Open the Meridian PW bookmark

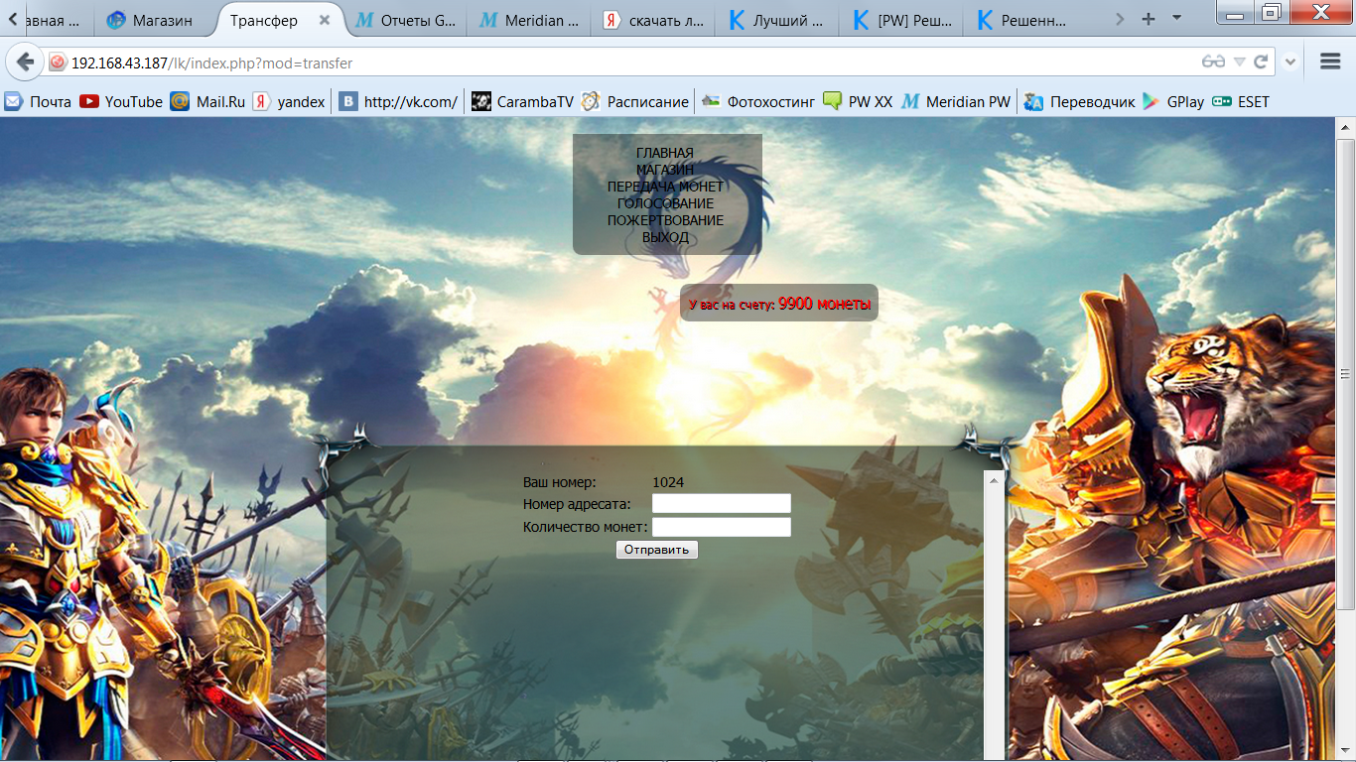pyautogui.click(x=956, y=101)
